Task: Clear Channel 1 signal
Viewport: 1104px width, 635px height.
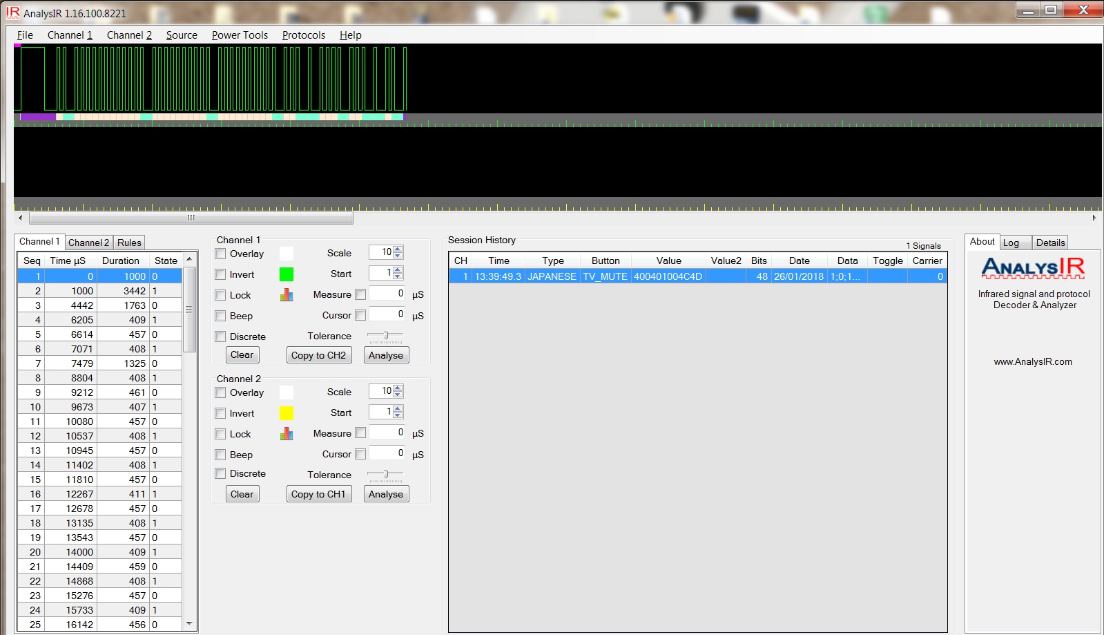Action: 242,355
